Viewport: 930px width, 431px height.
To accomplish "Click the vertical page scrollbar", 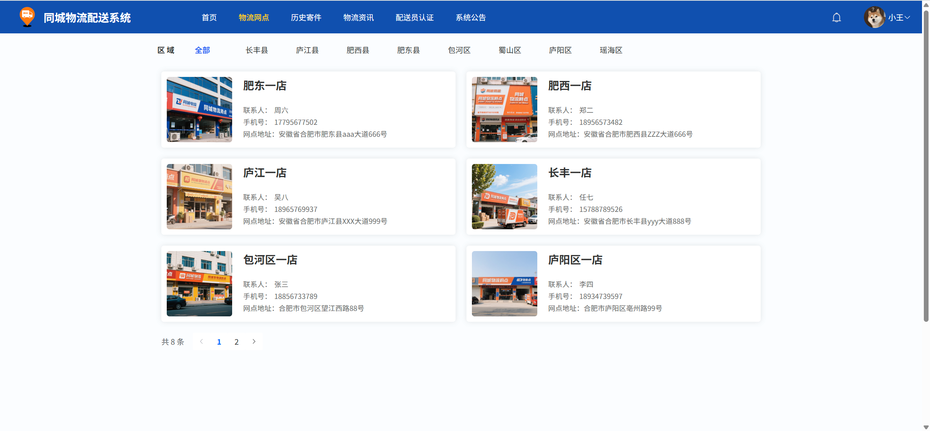I will (926, 163).
